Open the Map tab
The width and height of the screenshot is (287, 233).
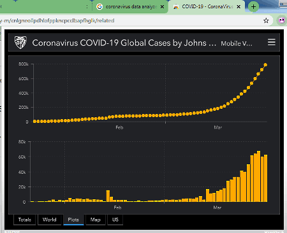(x=95, y=220)
